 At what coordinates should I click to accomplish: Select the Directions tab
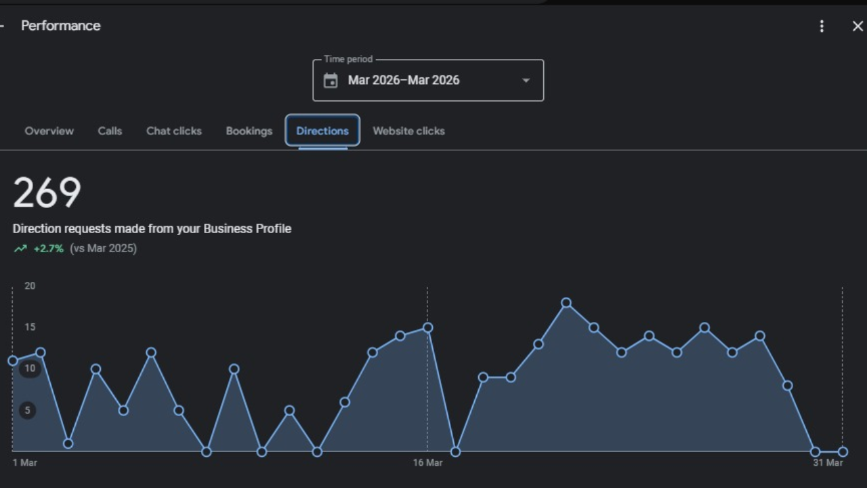pyautogui.click(x=322, y=131)
